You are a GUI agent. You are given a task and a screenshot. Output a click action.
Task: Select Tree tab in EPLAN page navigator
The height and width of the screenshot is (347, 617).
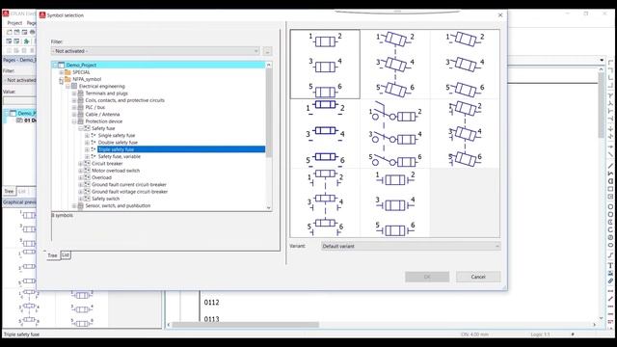pyautogui.click(x=9, y=191)
